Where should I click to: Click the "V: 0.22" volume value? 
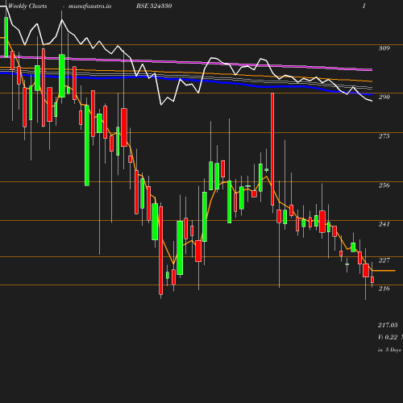click(x=388, y=337)
